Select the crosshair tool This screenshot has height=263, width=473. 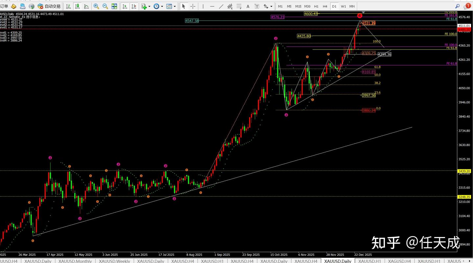pyautogui.click(x=192, y=6)
